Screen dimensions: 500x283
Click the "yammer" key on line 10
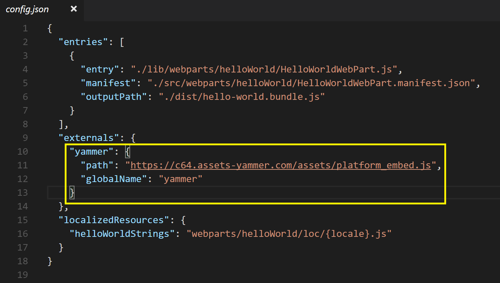(x=91, y=151)
